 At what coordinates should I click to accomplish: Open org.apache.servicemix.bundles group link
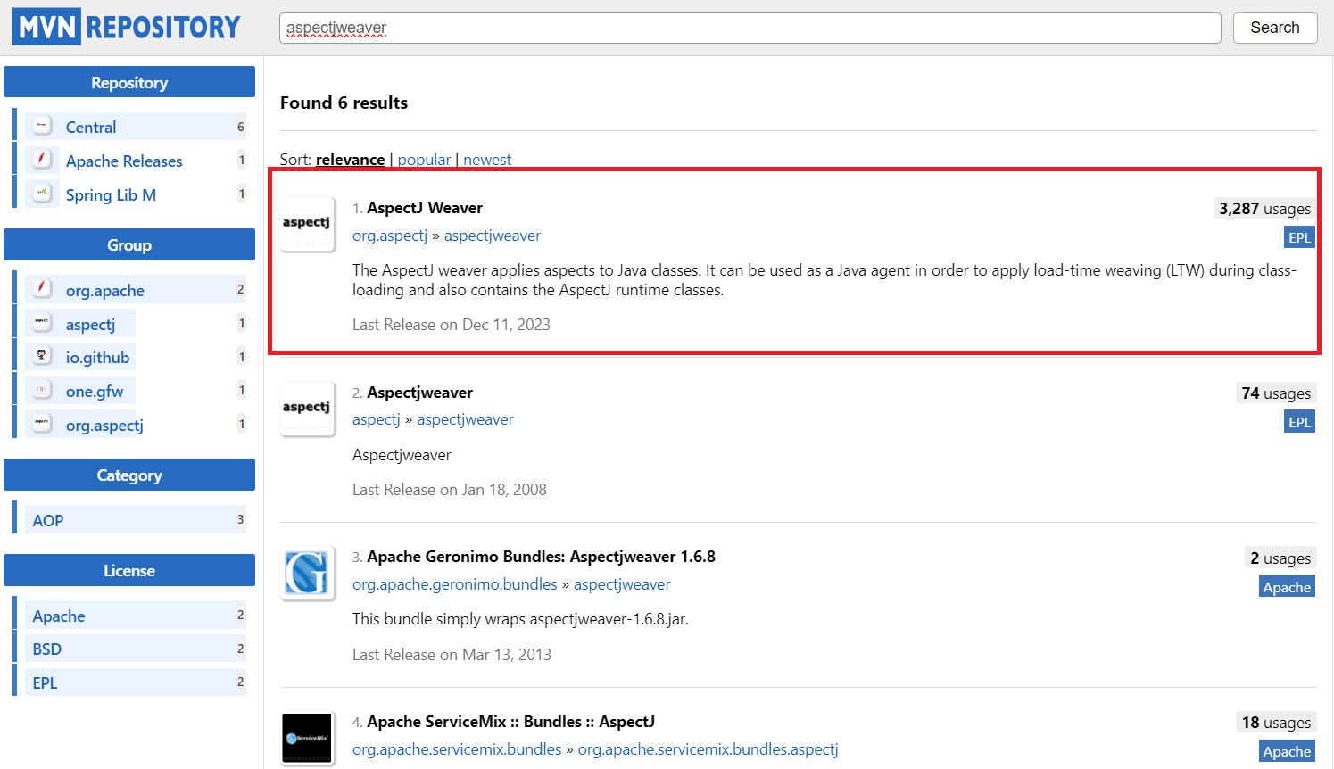457,749
